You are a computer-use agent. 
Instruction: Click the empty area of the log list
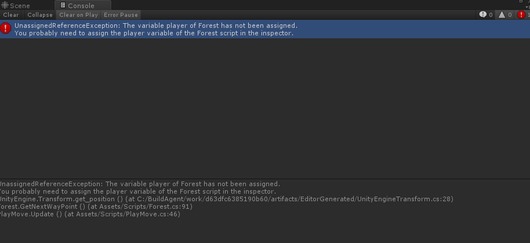[x=265, y=108]
